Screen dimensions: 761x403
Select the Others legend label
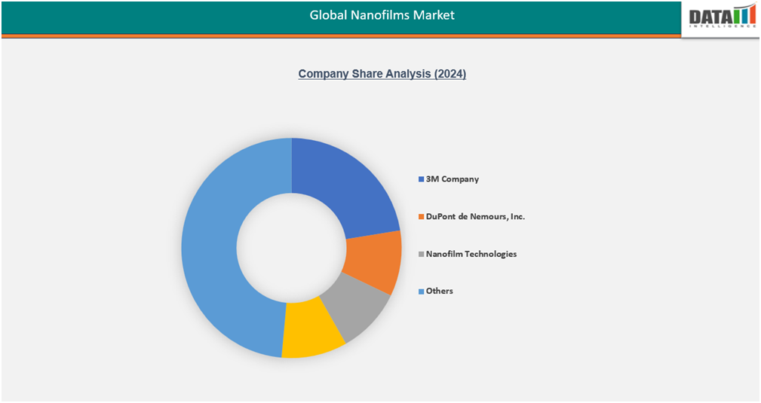440,291
